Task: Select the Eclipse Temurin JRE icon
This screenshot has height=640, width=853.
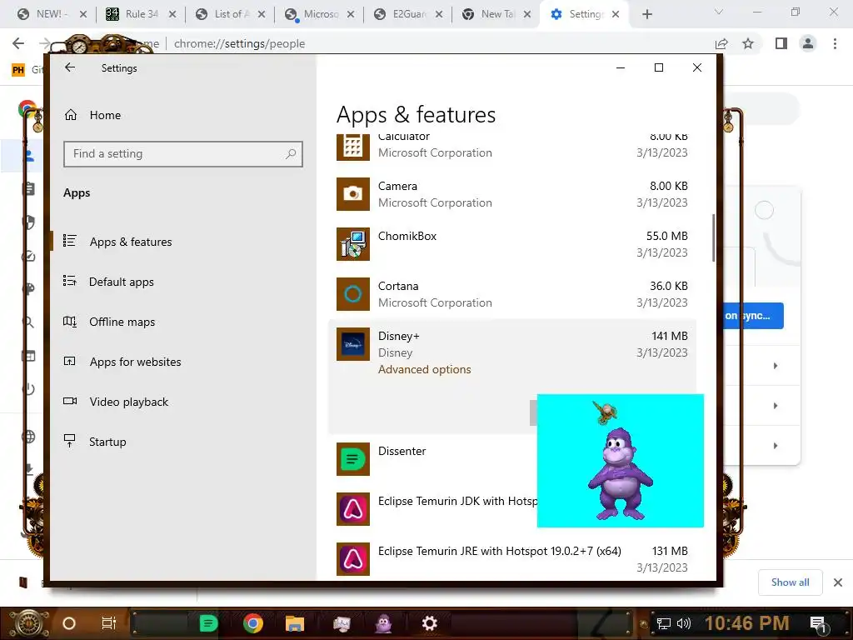Action: [x=353, y=559]
